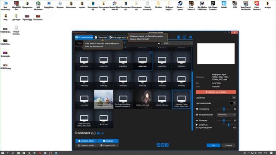Open Task View on the taskbar
The width and height of the screenshot is (276, 155).
coord(13,153)
